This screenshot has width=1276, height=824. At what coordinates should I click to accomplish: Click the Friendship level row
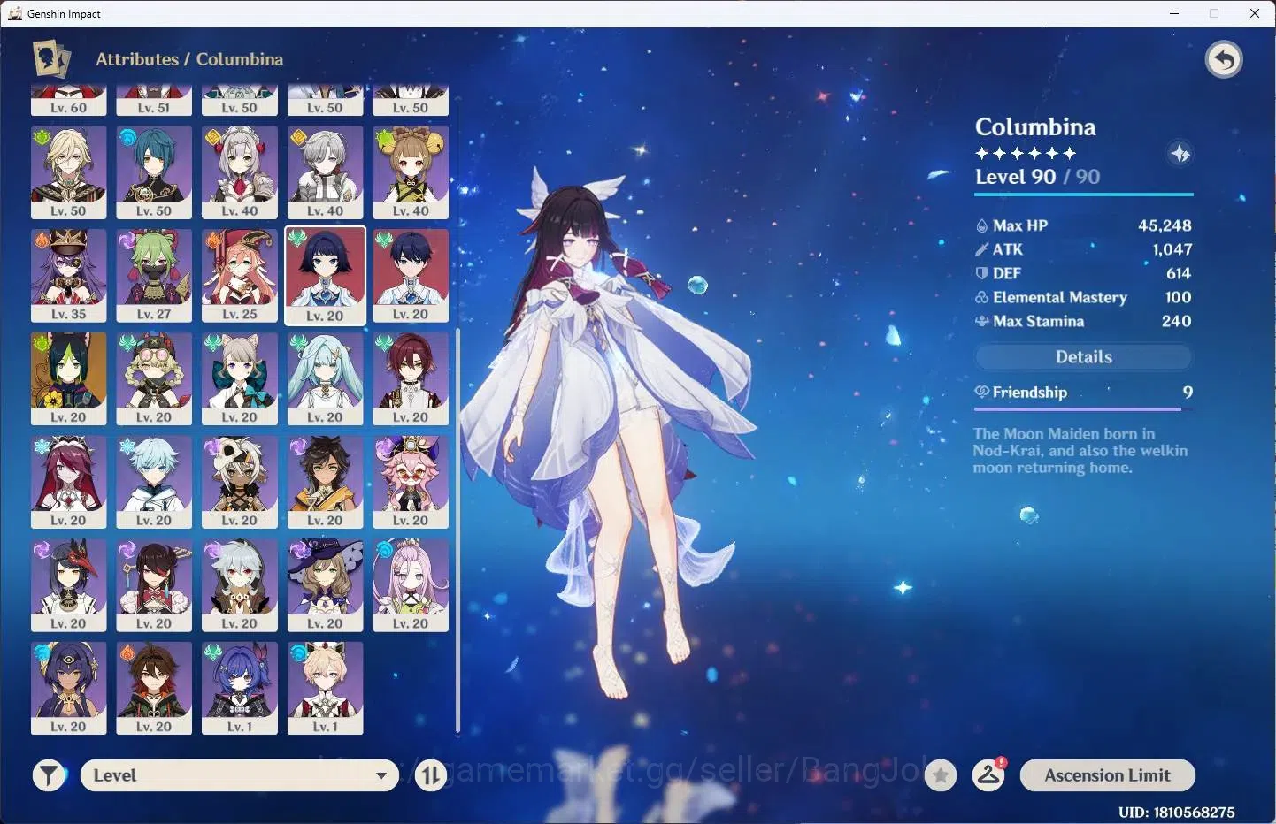pos(1084,393)
